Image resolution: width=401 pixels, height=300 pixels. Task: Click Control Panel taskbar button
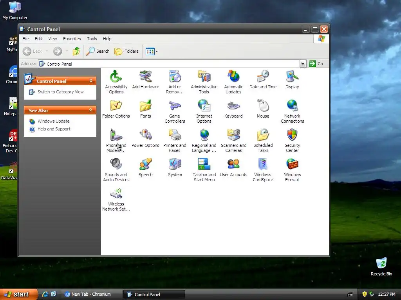pyautogui.click(x=154, y=295)
